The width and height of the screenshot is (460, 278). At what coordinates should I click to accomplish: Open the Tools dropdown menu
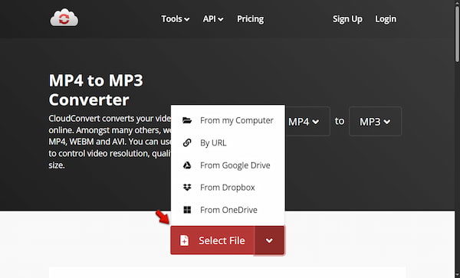[175, 19]
